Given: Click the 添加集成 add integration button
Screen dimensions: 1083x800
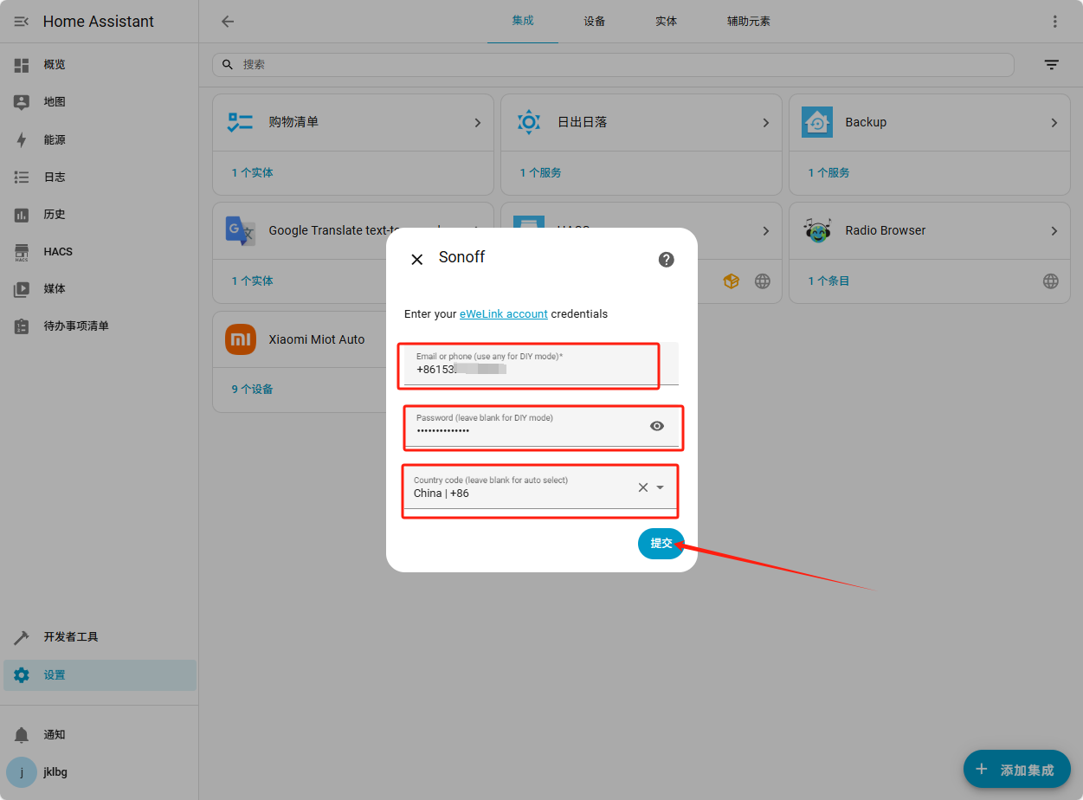Looking at the screenshot, I should pyautogui.click(x=1017, y=769).
